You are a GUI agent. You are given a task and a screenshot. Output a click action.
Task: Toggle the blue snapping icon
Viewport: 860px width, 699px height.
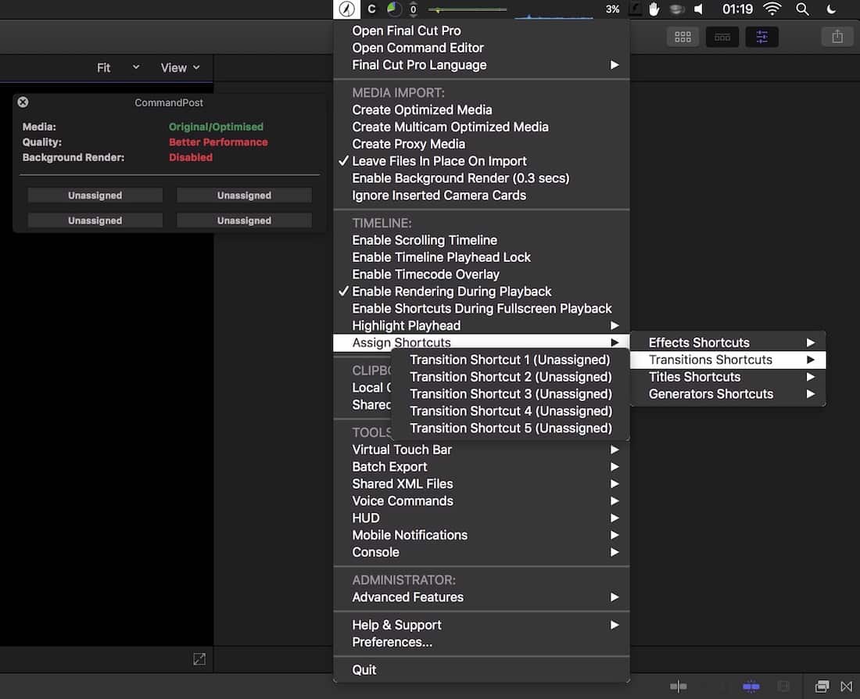pos(751,686)
